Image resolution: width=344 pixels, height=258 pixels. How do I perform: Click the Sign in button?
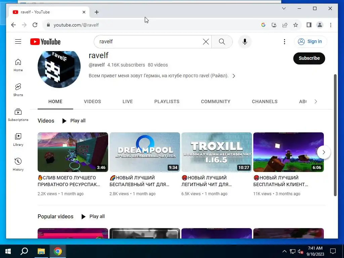(310, 41)
